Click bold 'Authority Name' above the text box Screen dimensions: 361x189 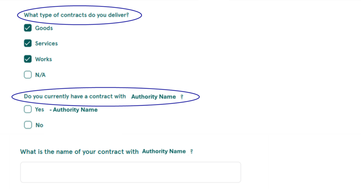coord(164,151)
